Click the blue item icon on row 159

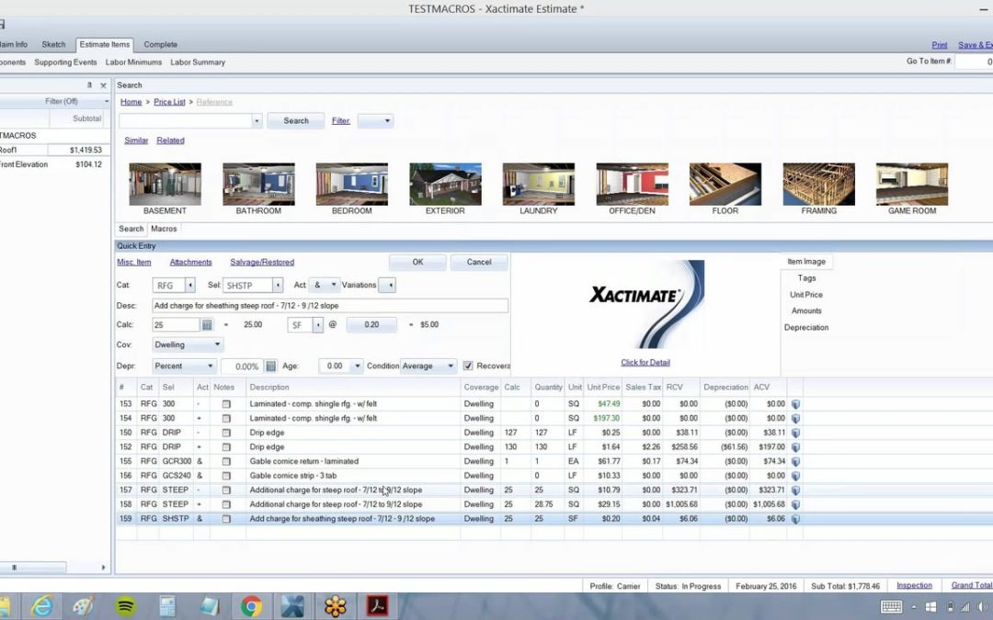795,519
